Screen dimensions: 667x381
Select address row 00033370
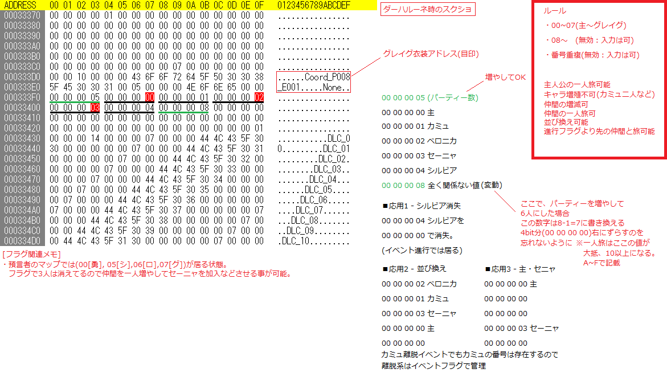(22, 15)
